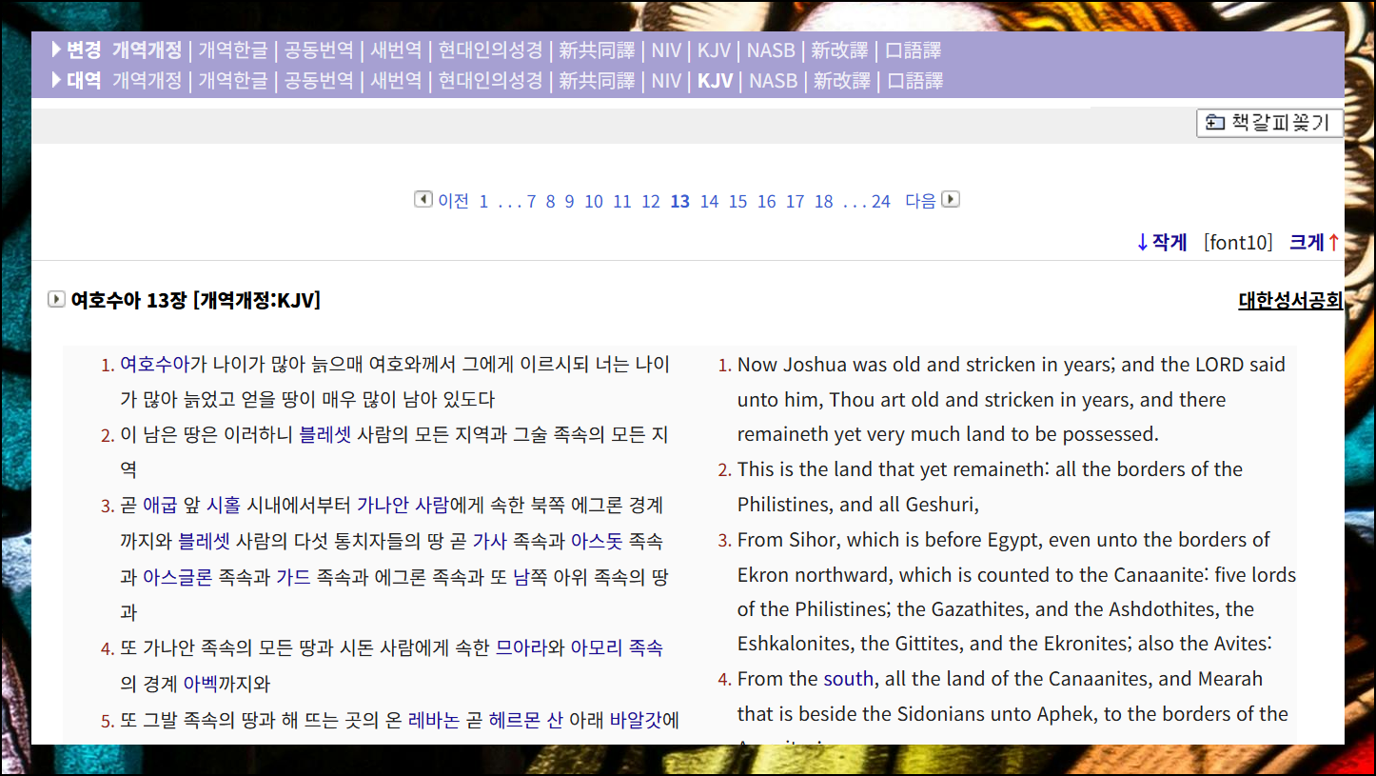Go to chapter 1 in pagination
Viewport: 1376px width, 776px height.
483,202
